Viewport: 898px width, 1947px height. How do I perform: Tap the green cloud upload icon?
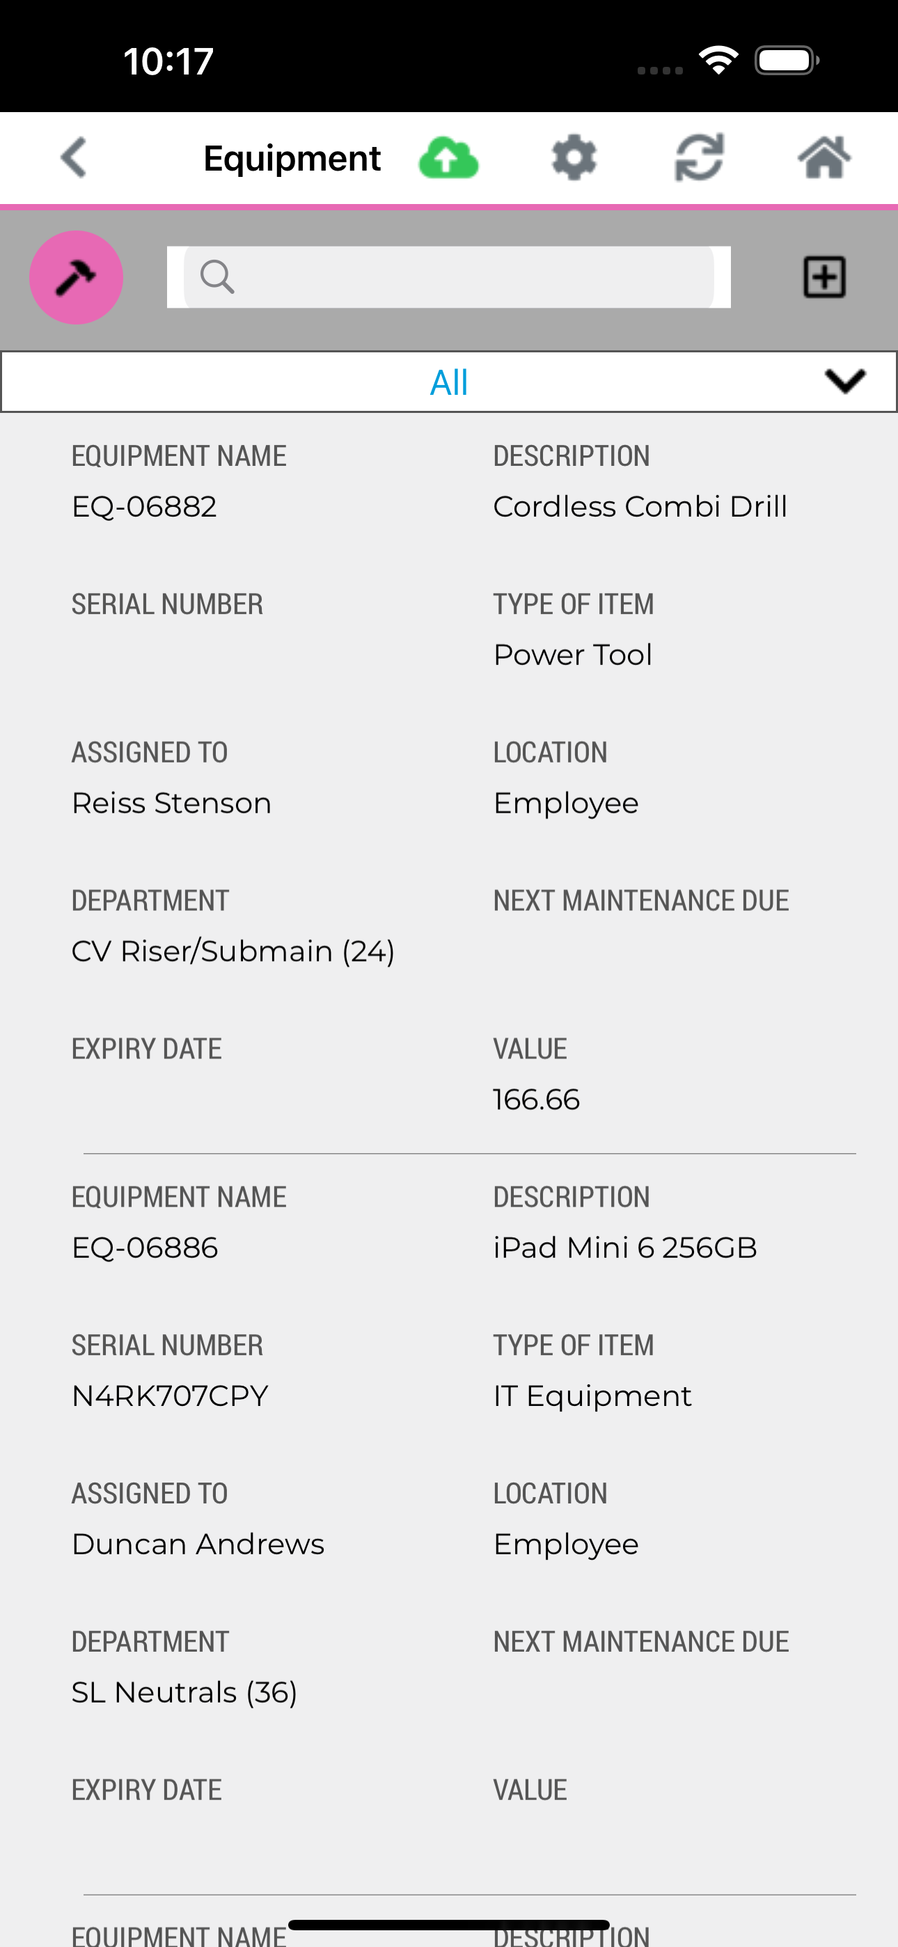(448, 158)
